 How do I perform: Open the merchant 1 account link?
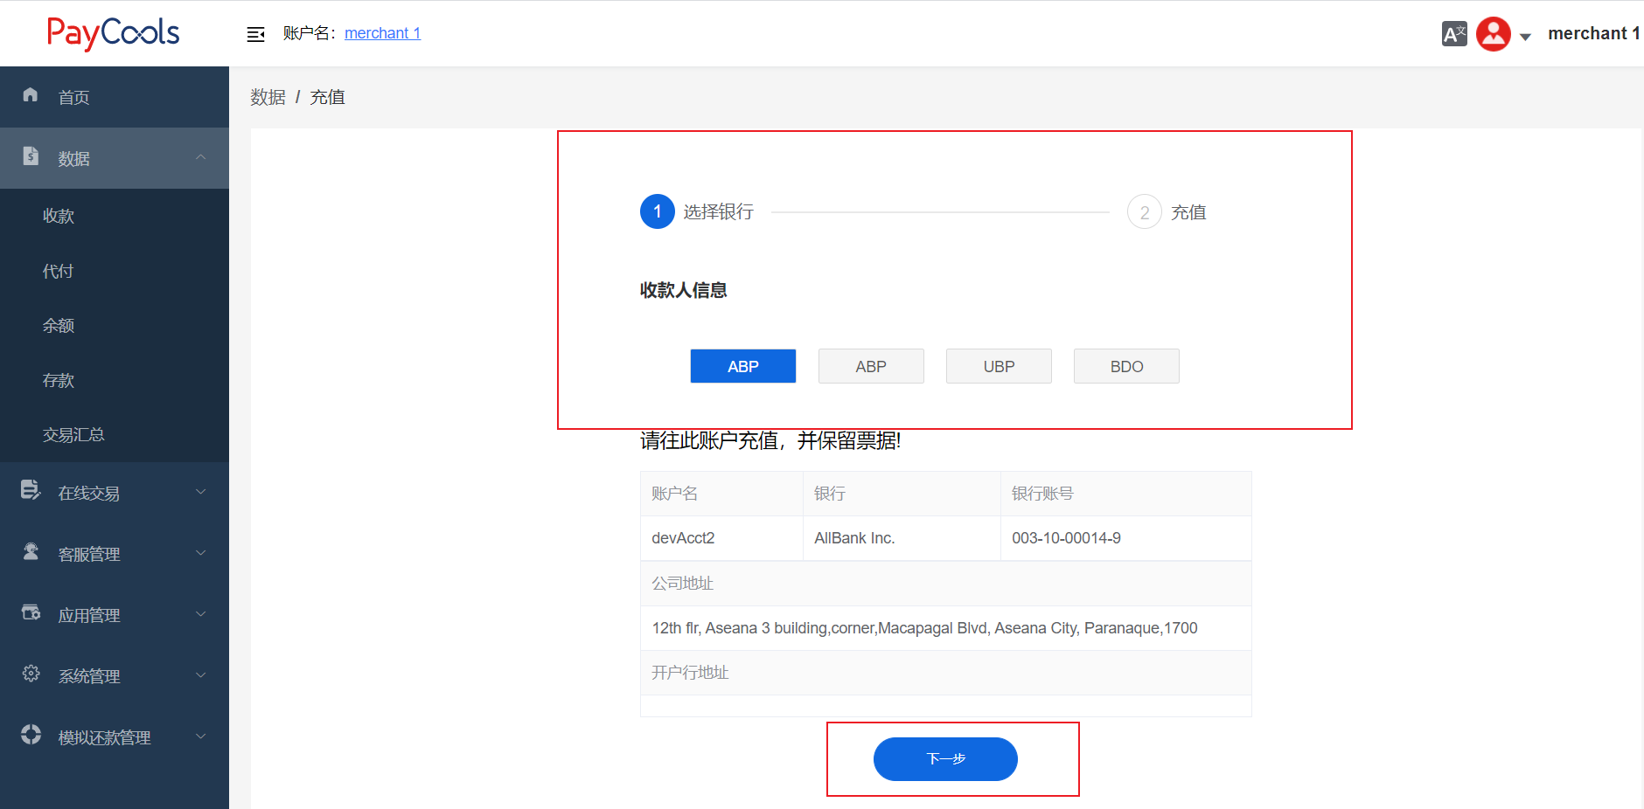382,33
